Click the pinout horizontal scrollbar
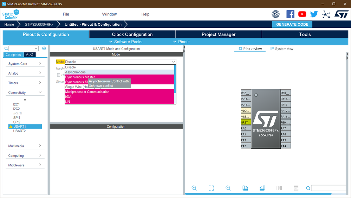Image resolution: width=351 pixels, height=198 pixels. click(x=258, y=193)
